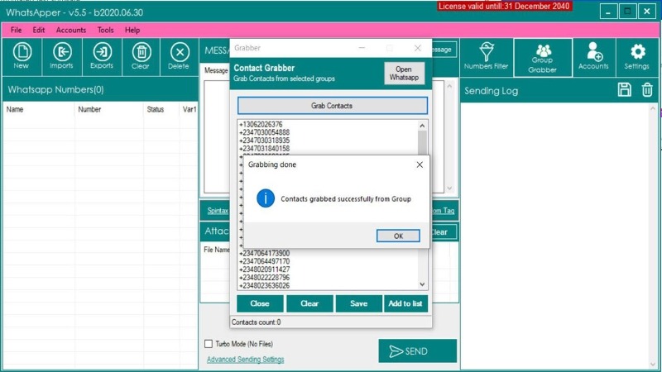The width and height of the screenshot is (662, 372).
Task: Click Add to list button
Action: [x=405, y=303]
